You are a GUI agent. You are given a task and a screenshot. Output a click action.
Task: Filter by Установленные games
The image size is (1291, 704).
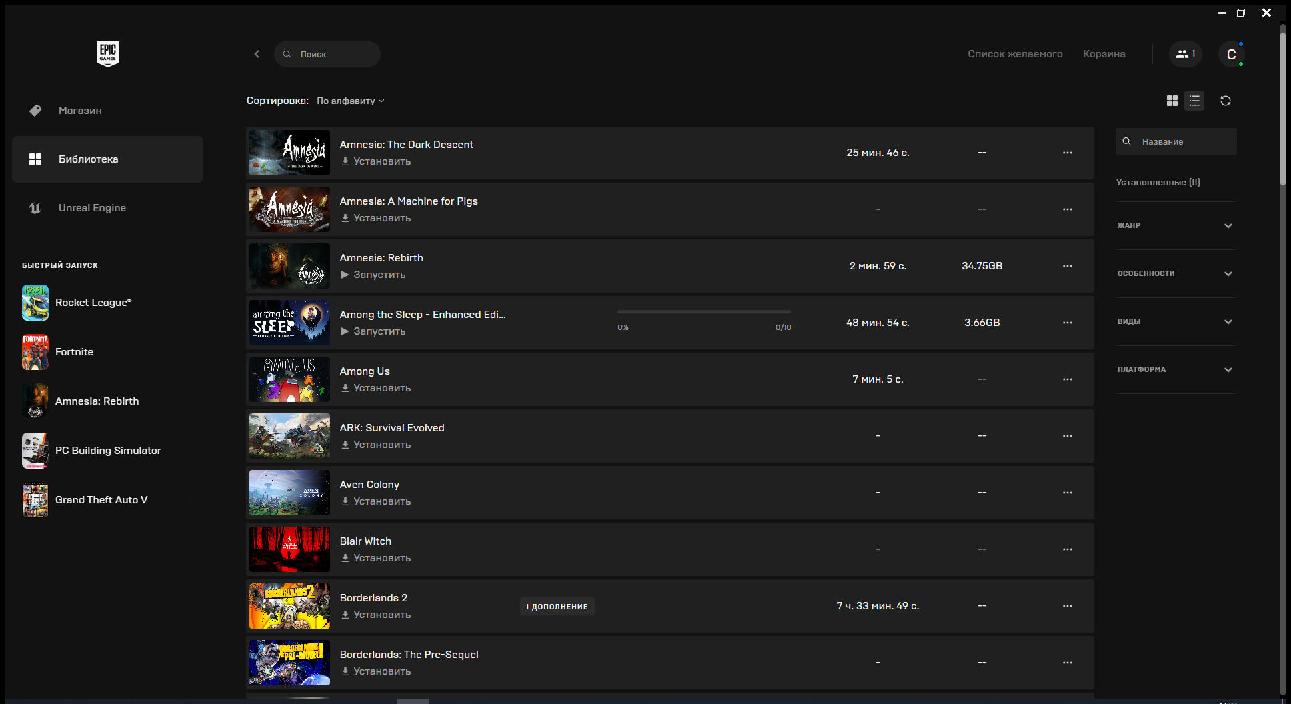[1158, 182]
